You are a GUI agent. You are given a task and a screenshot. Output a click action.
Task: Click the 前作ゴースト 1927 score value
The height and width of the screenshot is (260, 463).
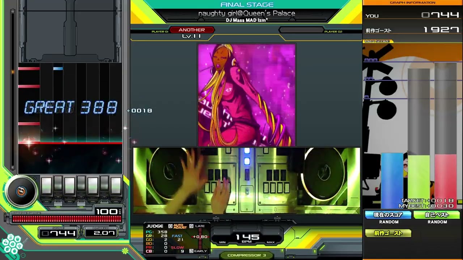click(x=441, y=30)
